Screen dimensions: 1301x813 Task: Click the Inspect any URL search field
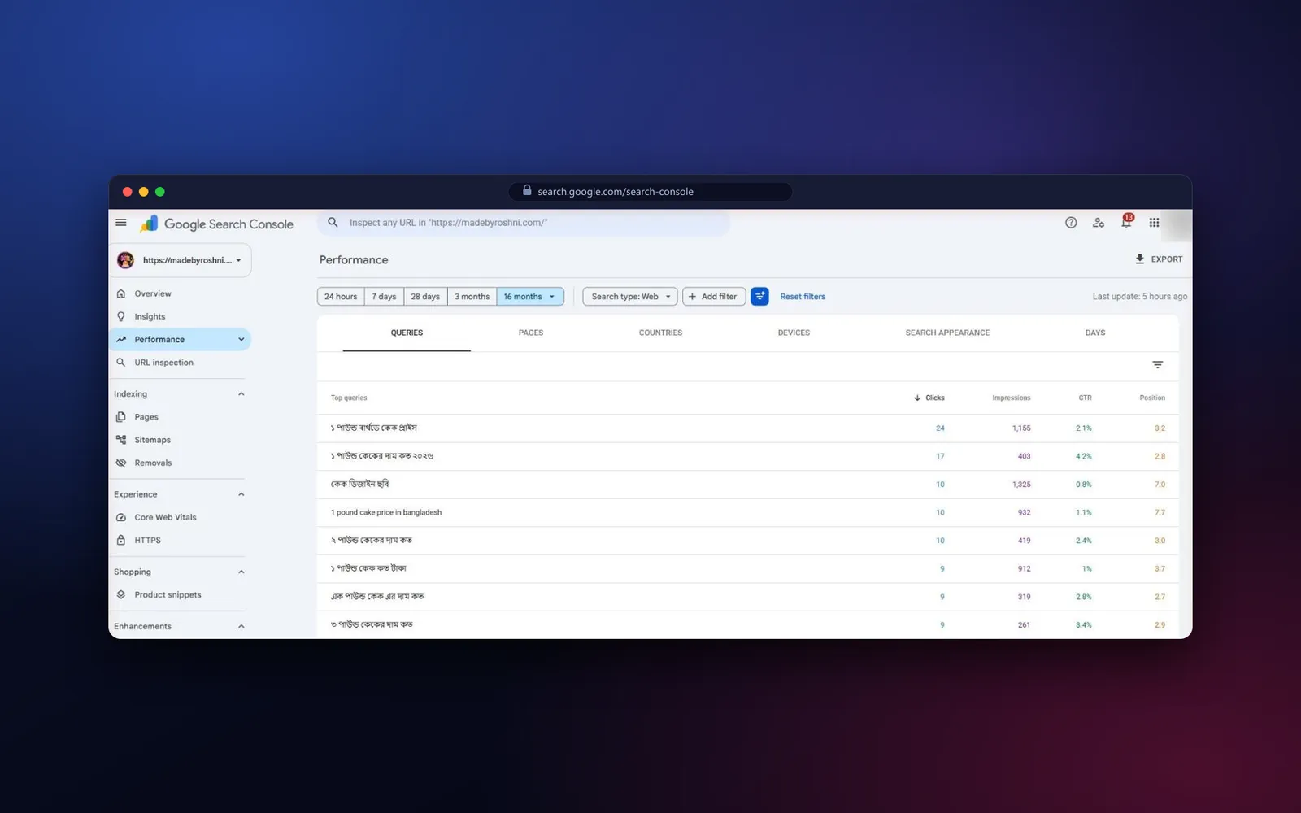pos(524,223)
